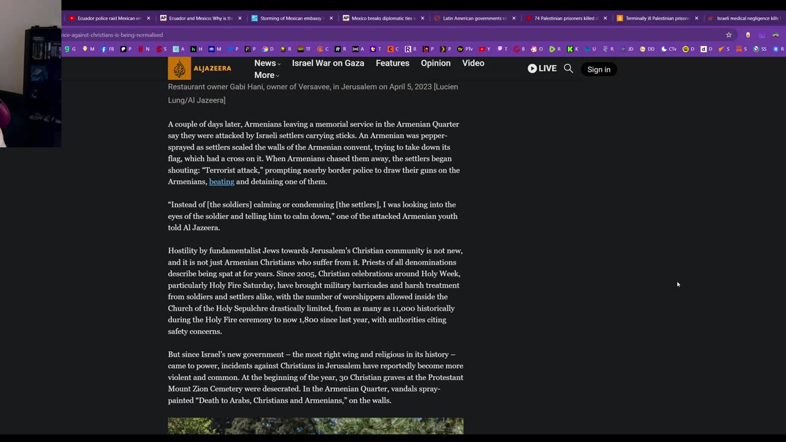
Task: Click the webcam overlay thumbnail
Action: [31, 74]
